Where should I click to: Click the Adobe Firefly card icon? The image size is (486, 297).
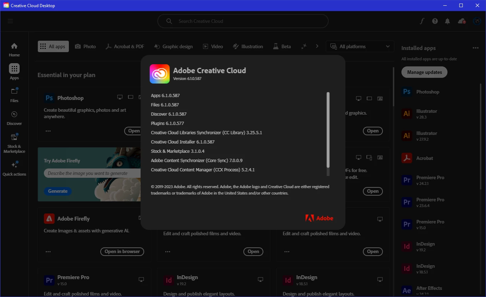coord(49,218)
